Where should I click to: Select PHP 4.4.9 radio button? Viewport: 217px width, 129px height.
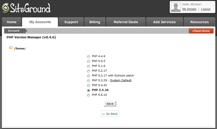pyautogui.click(x=88, y=56)
